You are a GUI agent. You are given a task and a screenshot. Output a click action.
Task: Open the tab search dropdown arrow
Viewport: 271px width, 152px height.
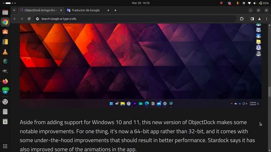click(x=14, y=10)
